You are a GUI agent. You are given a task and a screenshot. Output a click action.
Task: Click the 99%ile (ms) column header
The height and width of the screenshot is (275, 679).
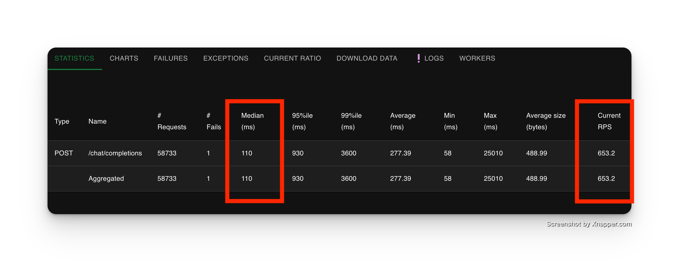click(x=351, y=121)
